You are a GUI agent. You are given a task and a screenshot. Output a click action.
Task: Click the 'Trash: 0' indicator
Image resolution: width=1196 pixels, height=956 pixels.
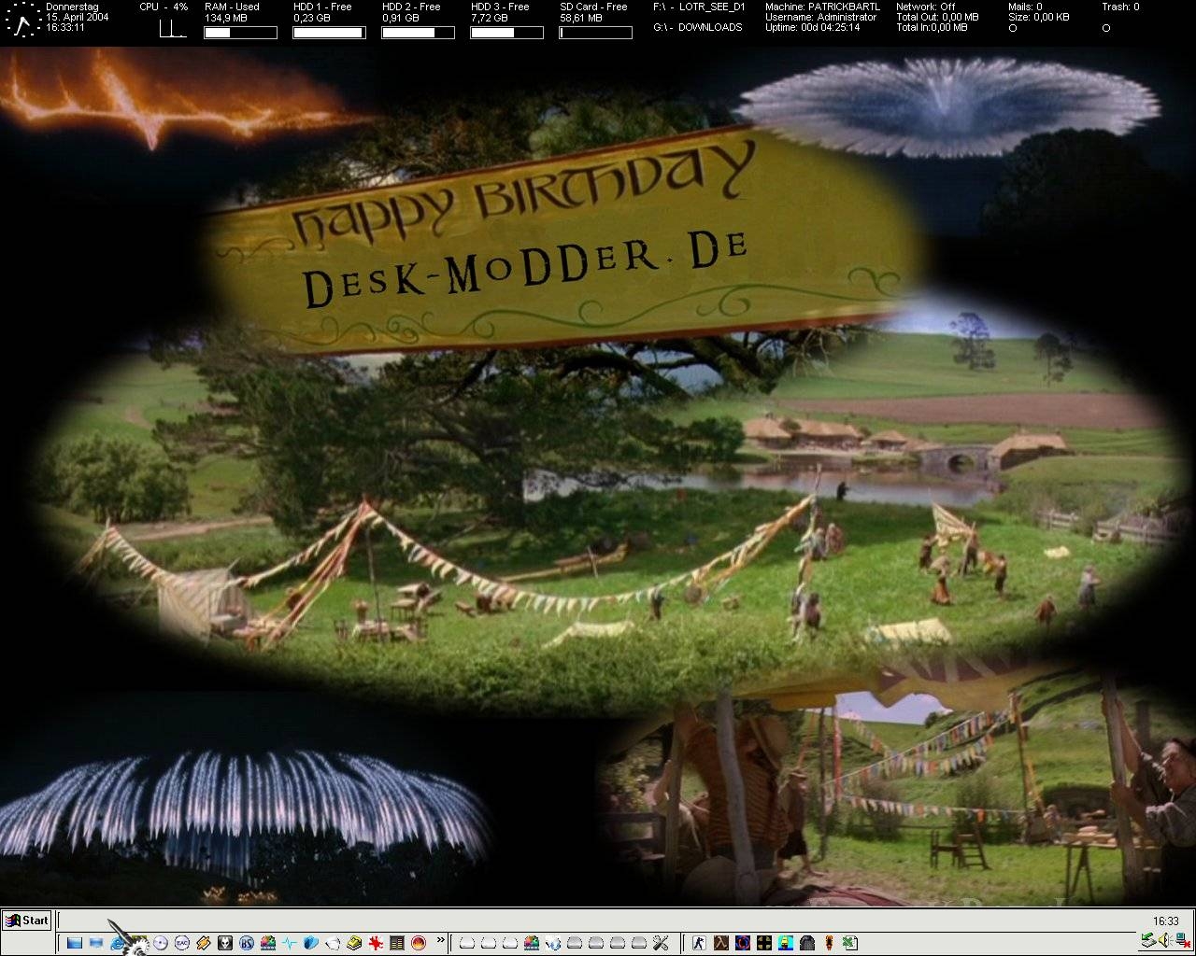point(1120,7)
